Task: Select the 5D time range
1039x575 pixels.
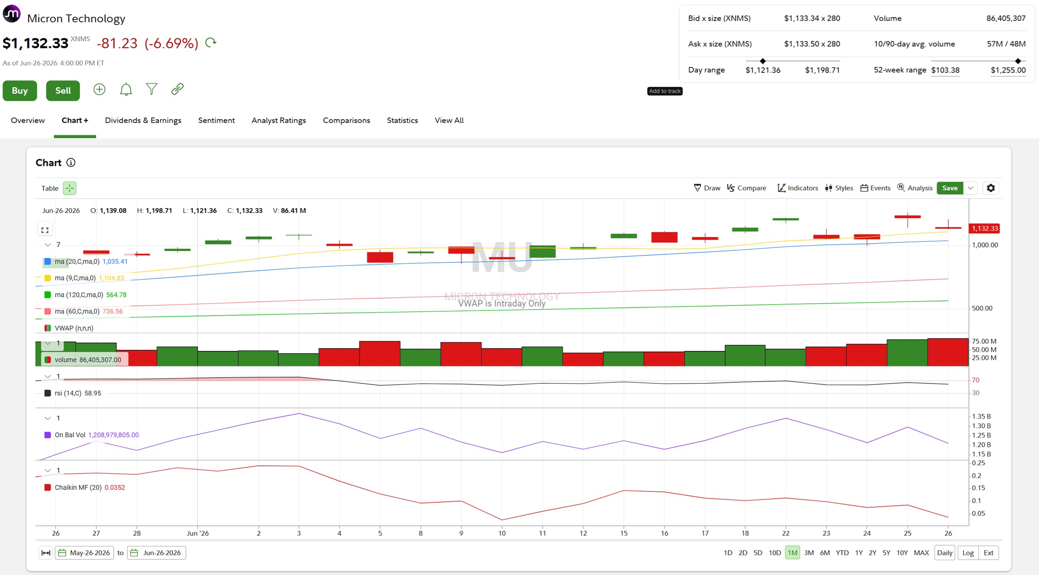Action: [758, 553]
